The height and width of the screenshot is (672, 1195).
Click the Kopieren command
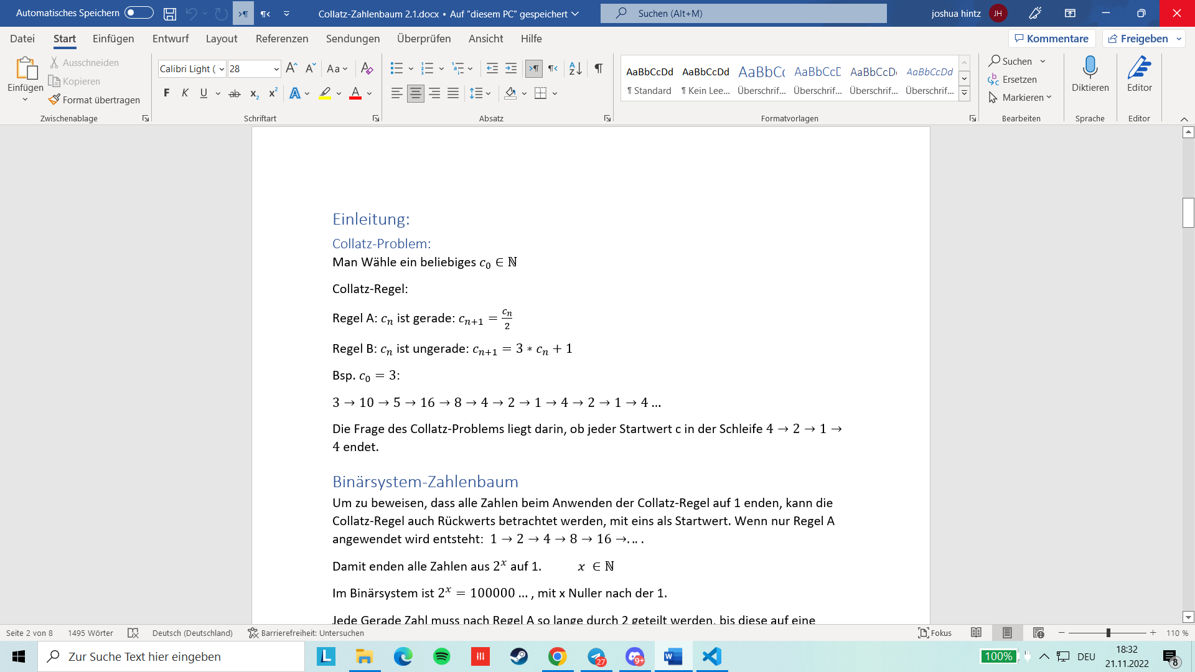(x=74, y=81)
